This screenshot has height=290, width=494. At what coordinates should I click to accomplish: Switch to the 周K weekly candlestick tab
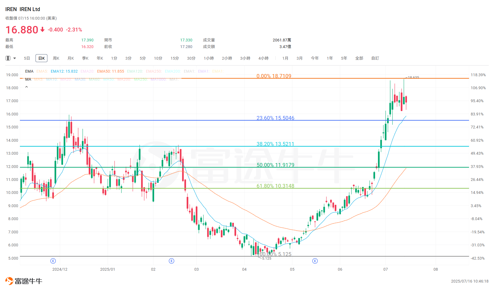tap(56, 58)
